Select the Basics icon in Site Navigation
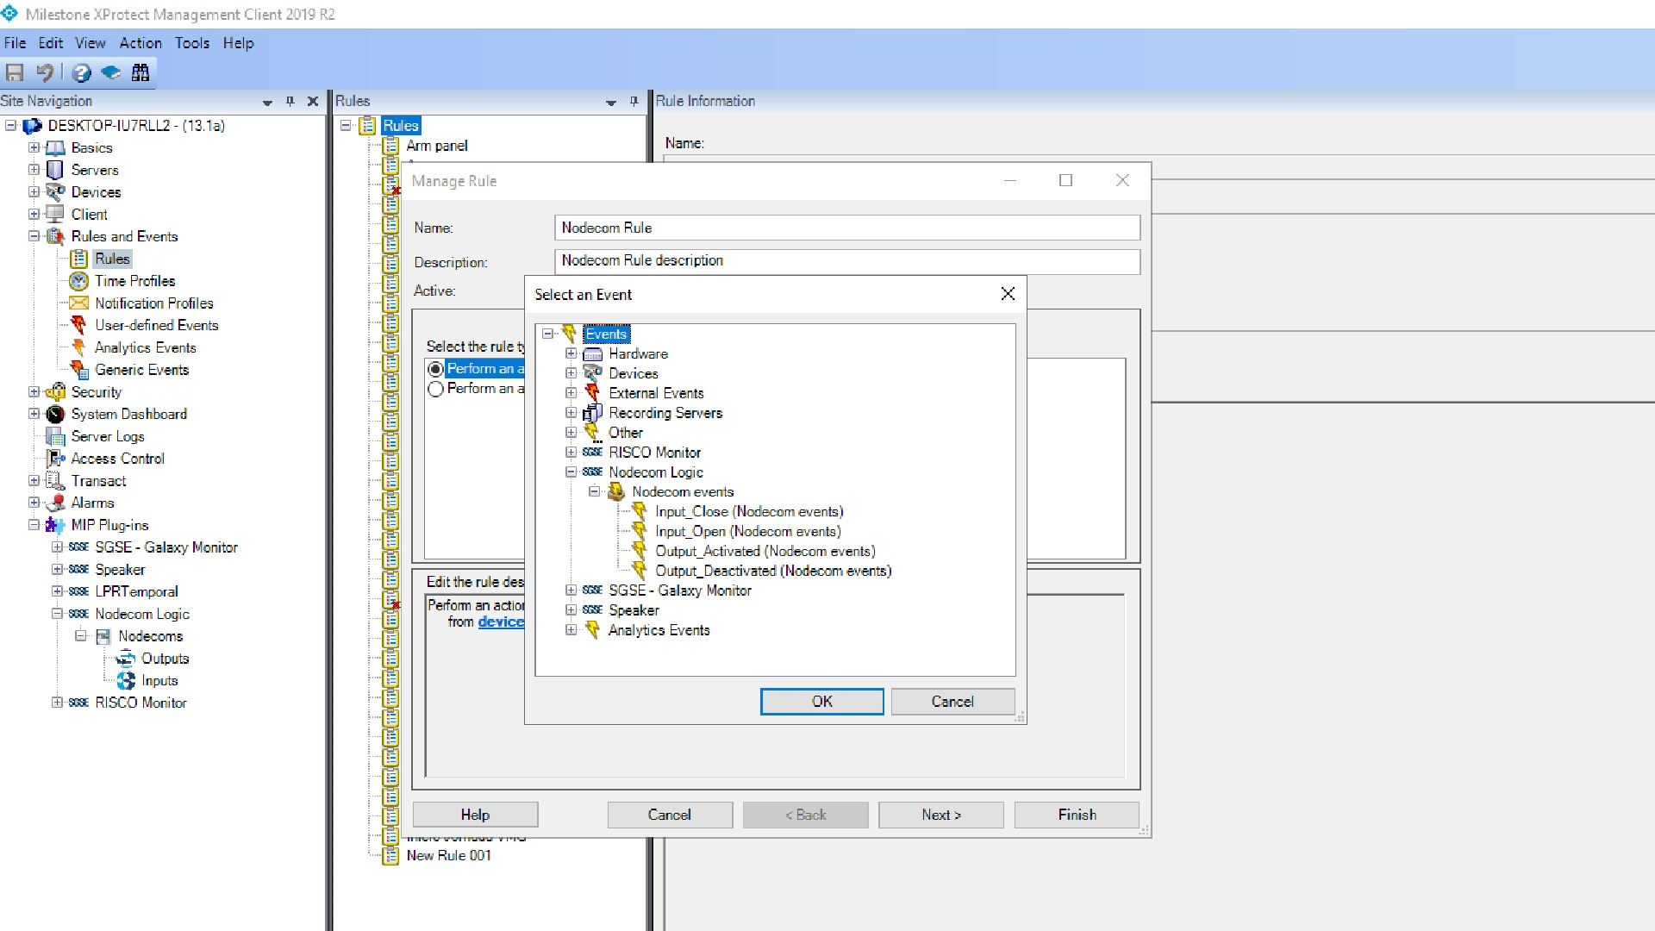 point(55,148)
